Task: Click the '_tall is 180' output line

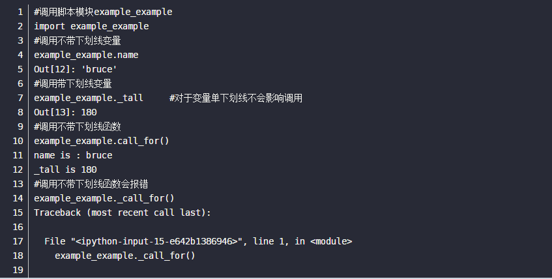Action: (x=65, y=169)
